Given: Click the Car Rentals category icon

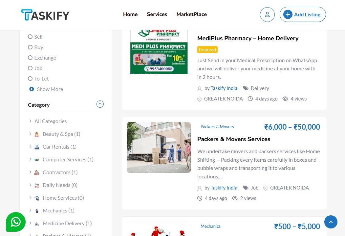Looking at the screenshot, I should [x=37, y=147].
